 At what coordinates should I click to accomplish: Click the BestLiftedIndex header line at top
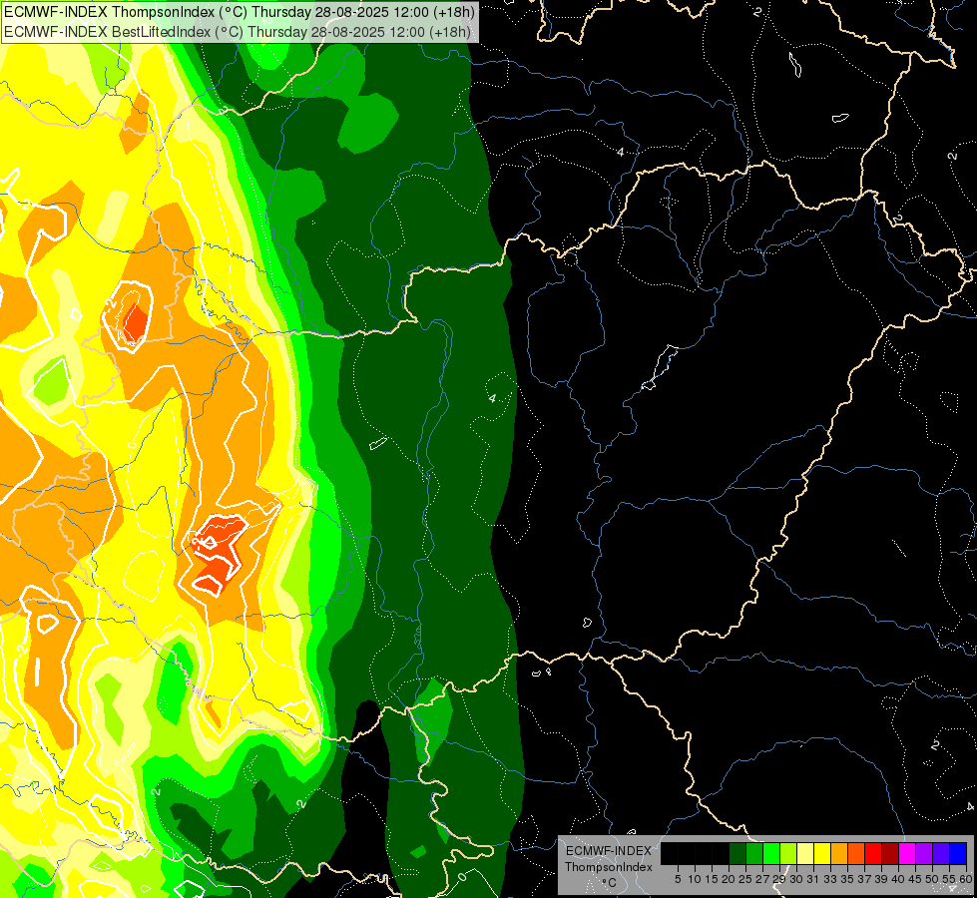(238, 31)
